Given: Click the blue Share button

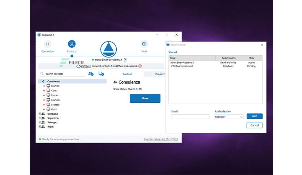Looking at the screenshot, I should pyautogui.click(x=145, y=98).
